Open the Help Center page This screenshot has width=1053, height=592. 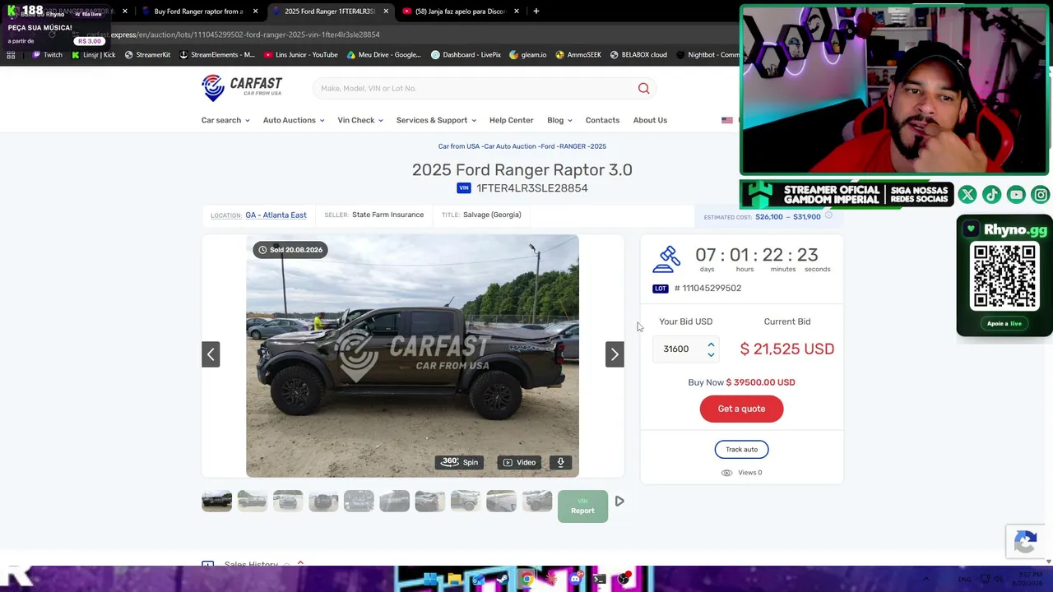[512, 120]
